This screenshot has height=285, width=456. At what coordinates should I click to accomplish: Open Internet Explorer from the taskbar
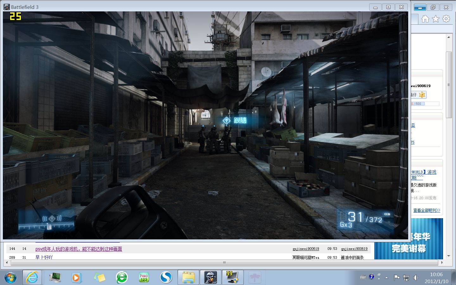click(x=32, y=278)
